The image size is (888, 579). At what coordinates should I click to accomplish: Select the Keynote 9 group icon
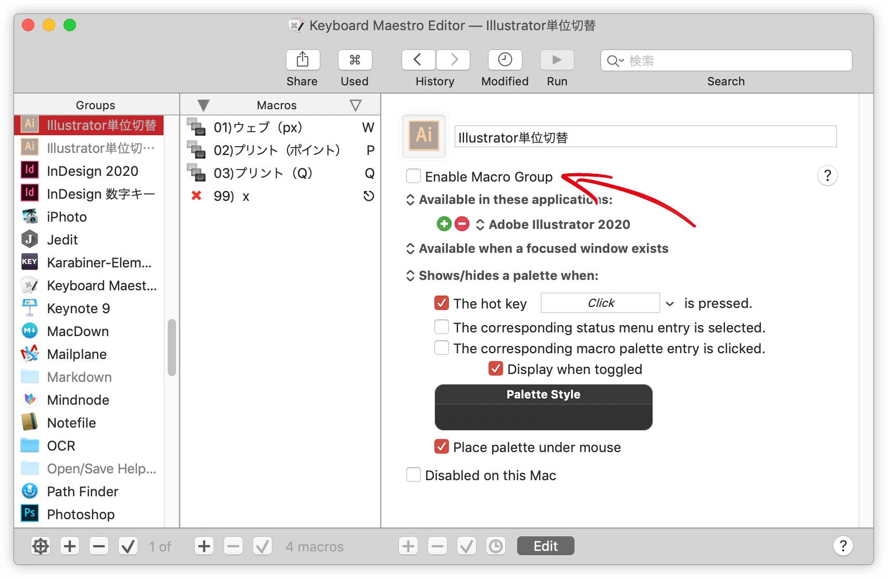pyautogui.click(x=30, y=308)
